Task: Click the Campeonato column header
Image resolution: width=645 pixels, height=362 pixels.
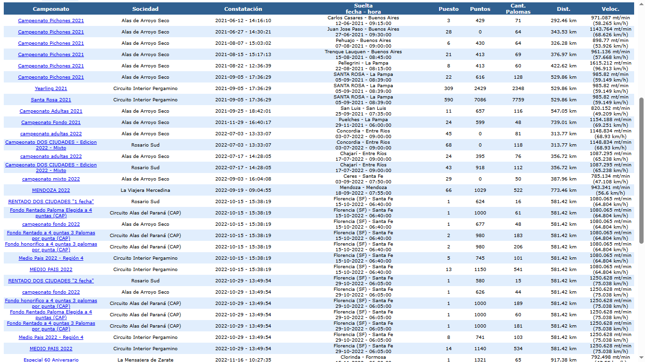Action: (x=51, y=9)
